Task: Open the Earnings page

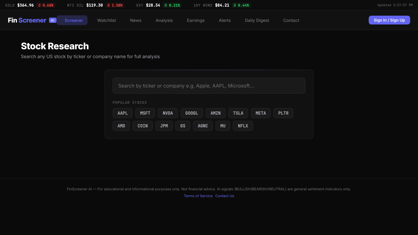Action: [196, 20]
